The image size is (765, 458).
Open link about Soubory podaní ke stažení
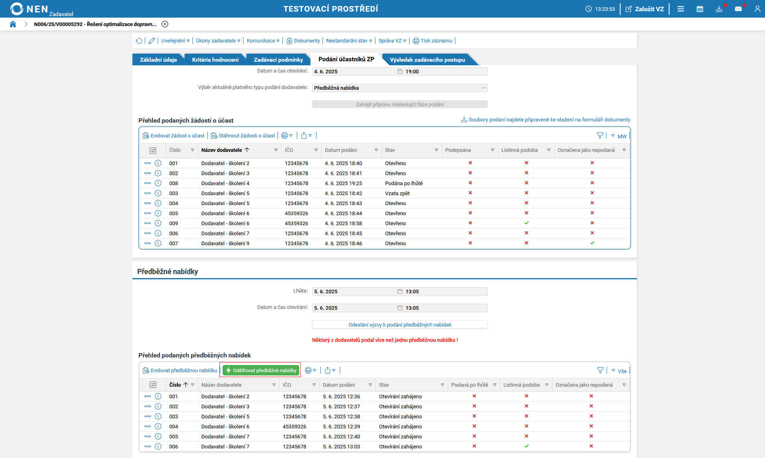546,119
